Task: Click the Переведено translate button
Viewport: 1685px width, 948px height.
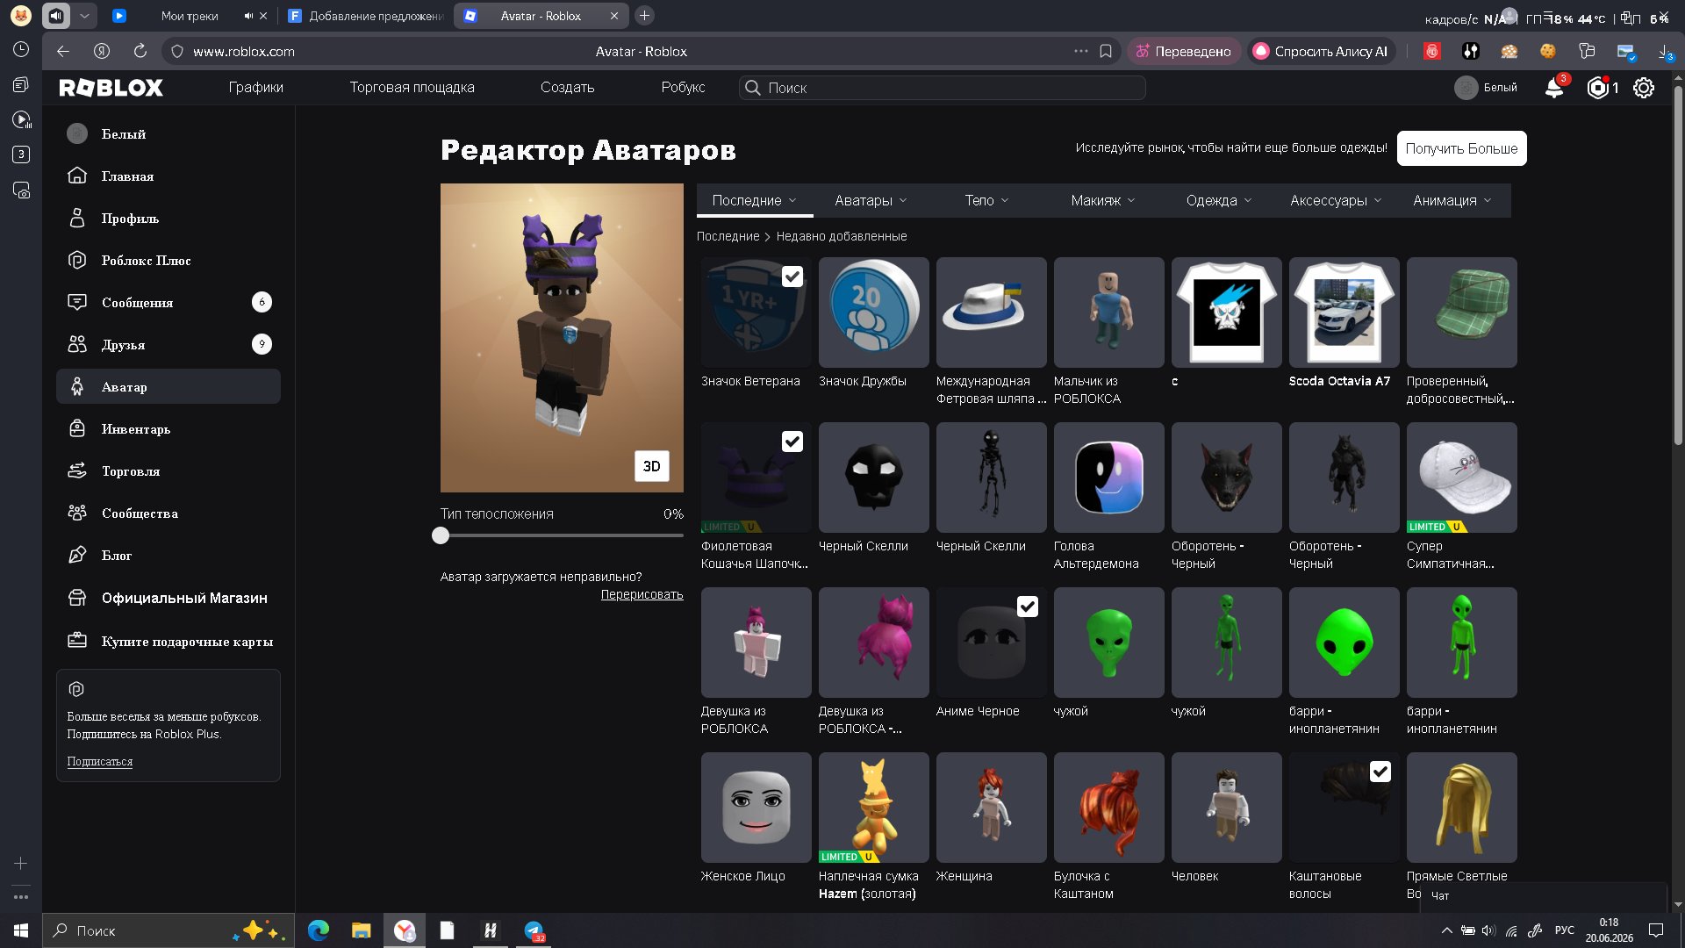Action: pyautogui.click(x=1184, y=52)
